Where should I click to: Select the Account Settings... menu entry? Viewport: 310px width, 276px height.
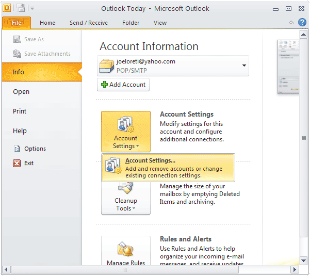[168, 168]
